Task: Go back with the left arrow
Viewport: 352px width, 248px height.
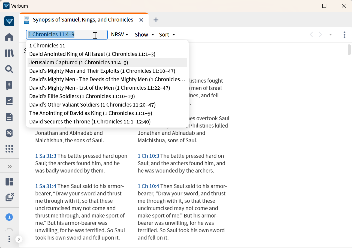Action: (x=311, y=35)
